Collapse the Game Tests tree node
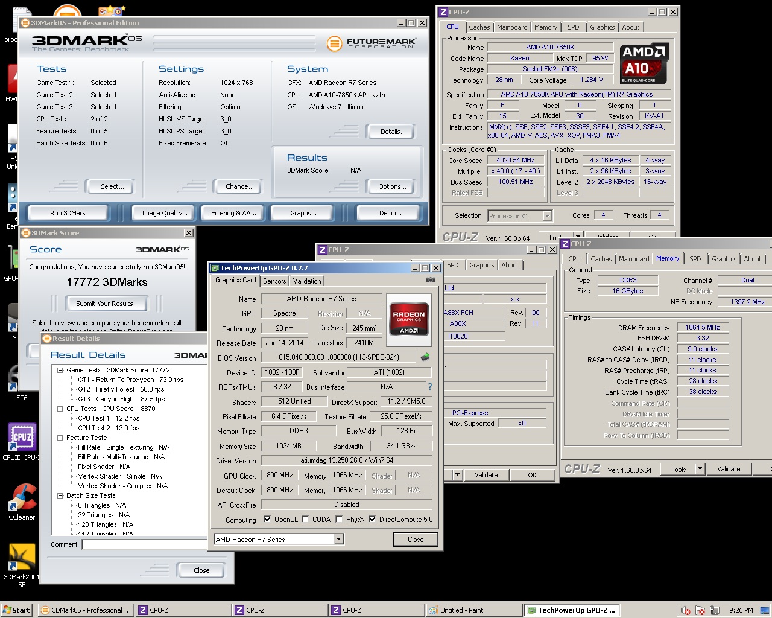 (x=60, y=370)
